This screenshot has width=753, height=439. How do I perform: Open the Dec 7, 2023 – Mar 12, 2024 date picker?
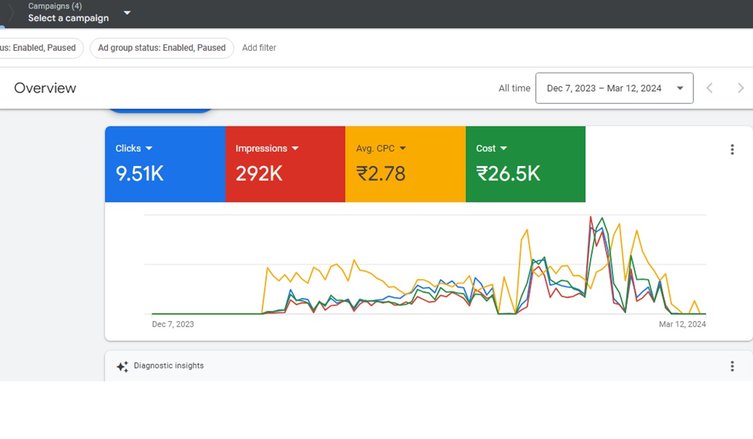[614, 88]
